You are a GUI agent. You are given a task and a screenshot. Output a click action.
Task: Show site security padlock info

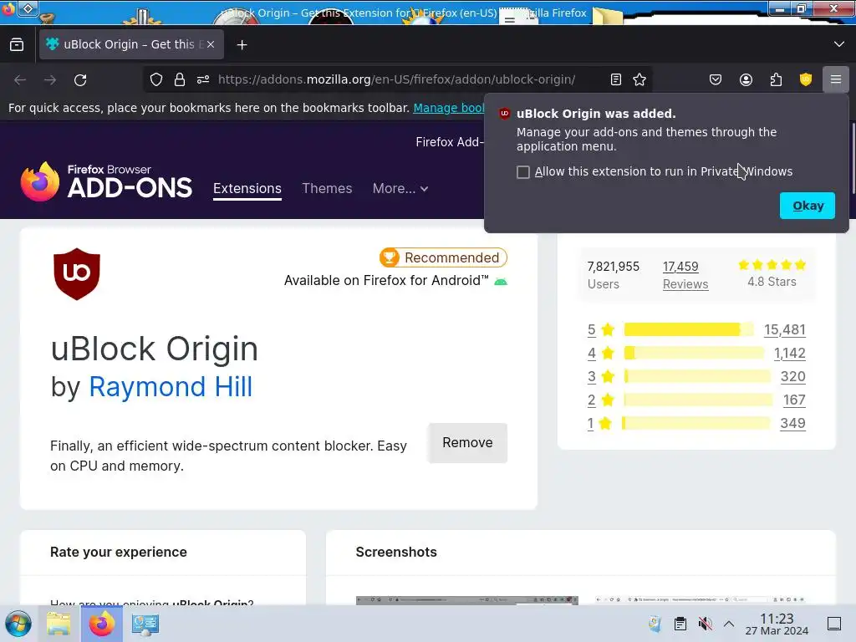coord(180,79)
